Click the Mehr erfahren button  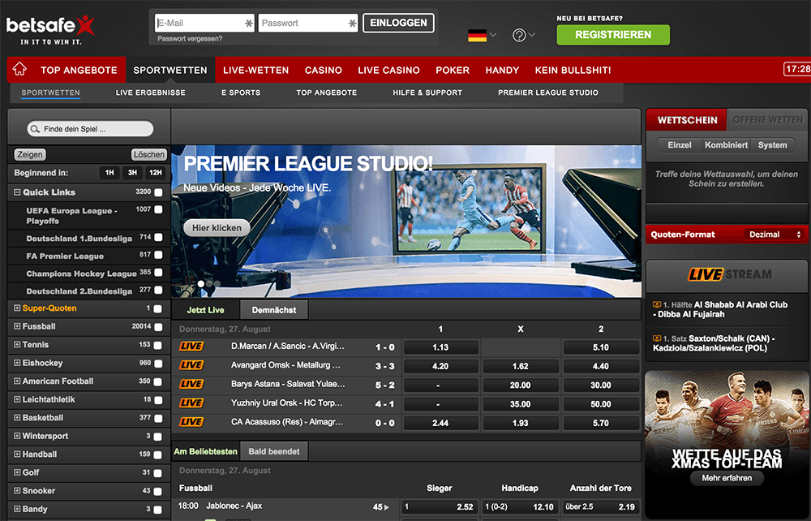point(727,478)
